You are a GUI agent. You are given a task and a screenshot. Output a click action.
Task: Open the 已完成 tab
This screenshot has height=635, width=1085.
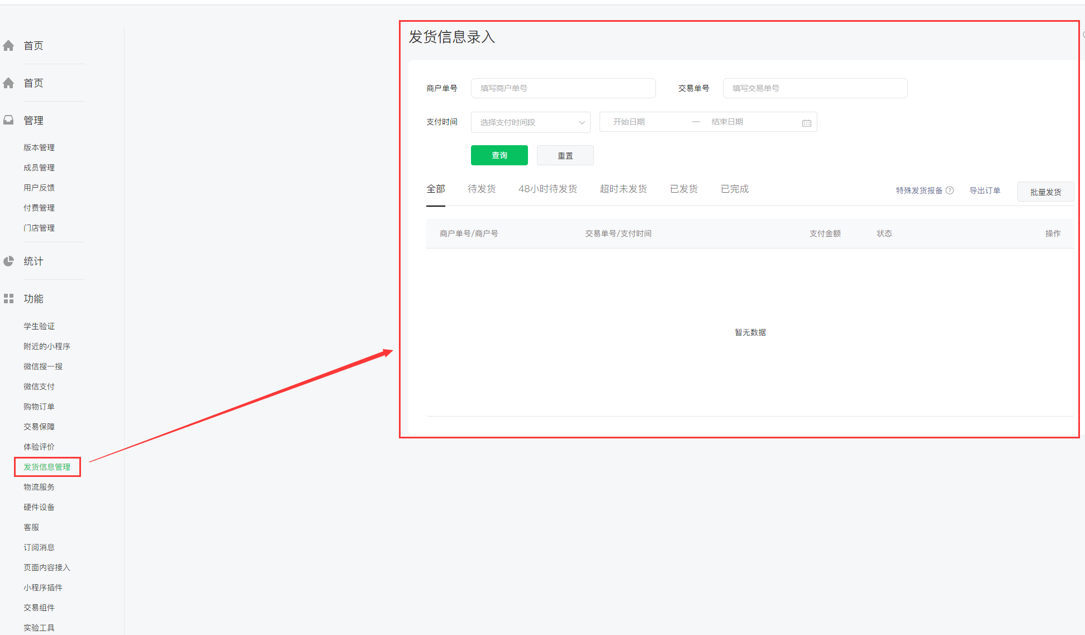click(734, 189)
